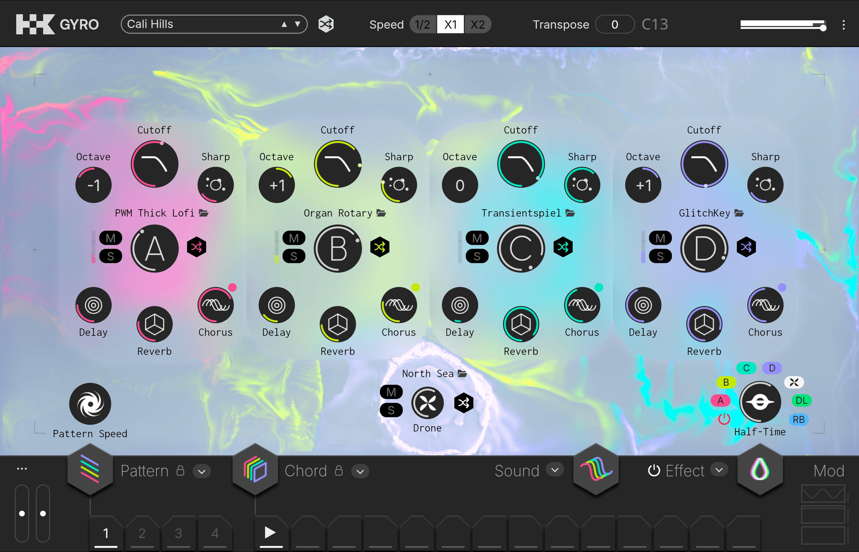
Task: Expand the Chord dropdown chevron
Action: click(360, 471)
